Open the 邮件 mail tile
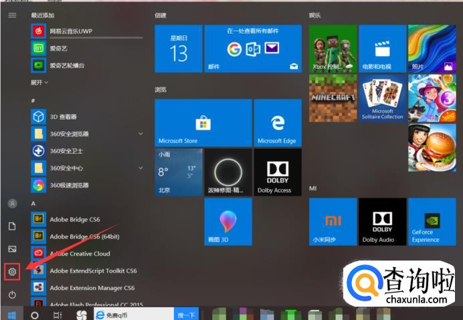This screenshot has height=320, width=463. tap(253, 49)
